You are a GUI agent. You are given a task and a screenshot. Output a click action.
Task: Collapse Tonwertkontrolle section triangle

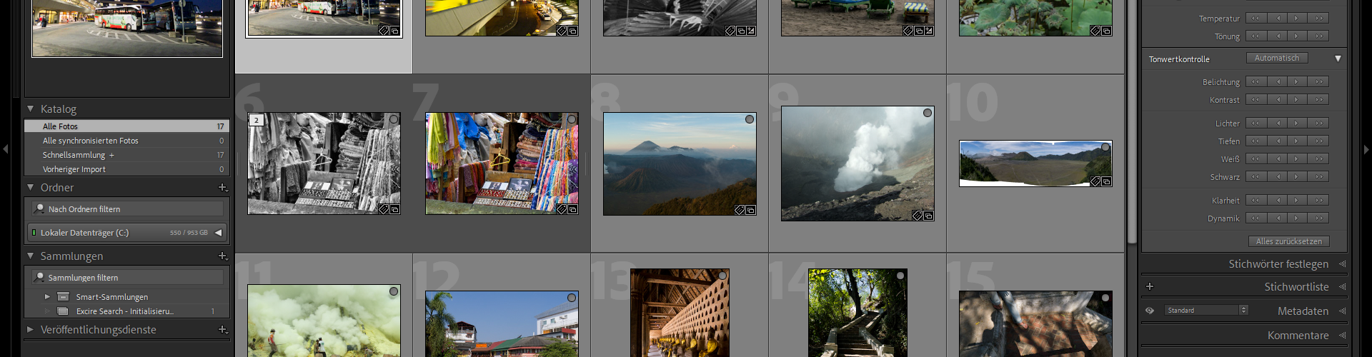(x=1338, y=59)
